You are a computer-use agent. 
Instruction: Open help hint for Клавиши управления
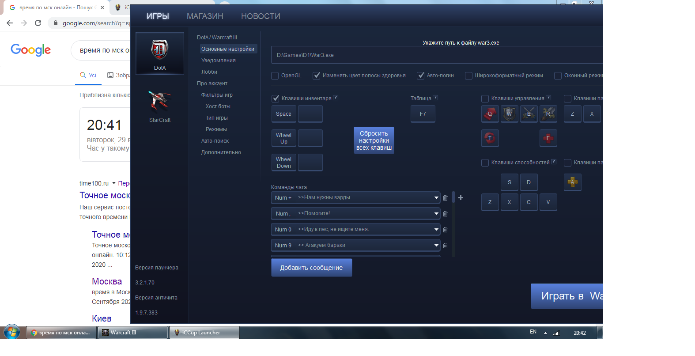pyautogui.click(x=548, y=98)
